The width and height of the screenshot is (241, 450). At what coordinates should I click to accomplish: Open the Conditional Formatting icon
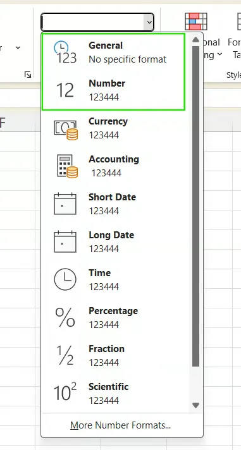[196, 21]
